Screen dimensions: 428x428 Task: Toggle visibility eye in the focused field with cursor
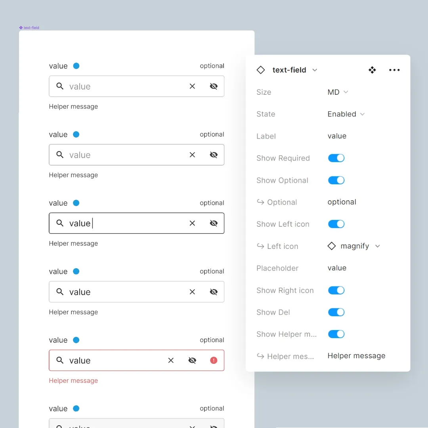click(x=214, y=223)
